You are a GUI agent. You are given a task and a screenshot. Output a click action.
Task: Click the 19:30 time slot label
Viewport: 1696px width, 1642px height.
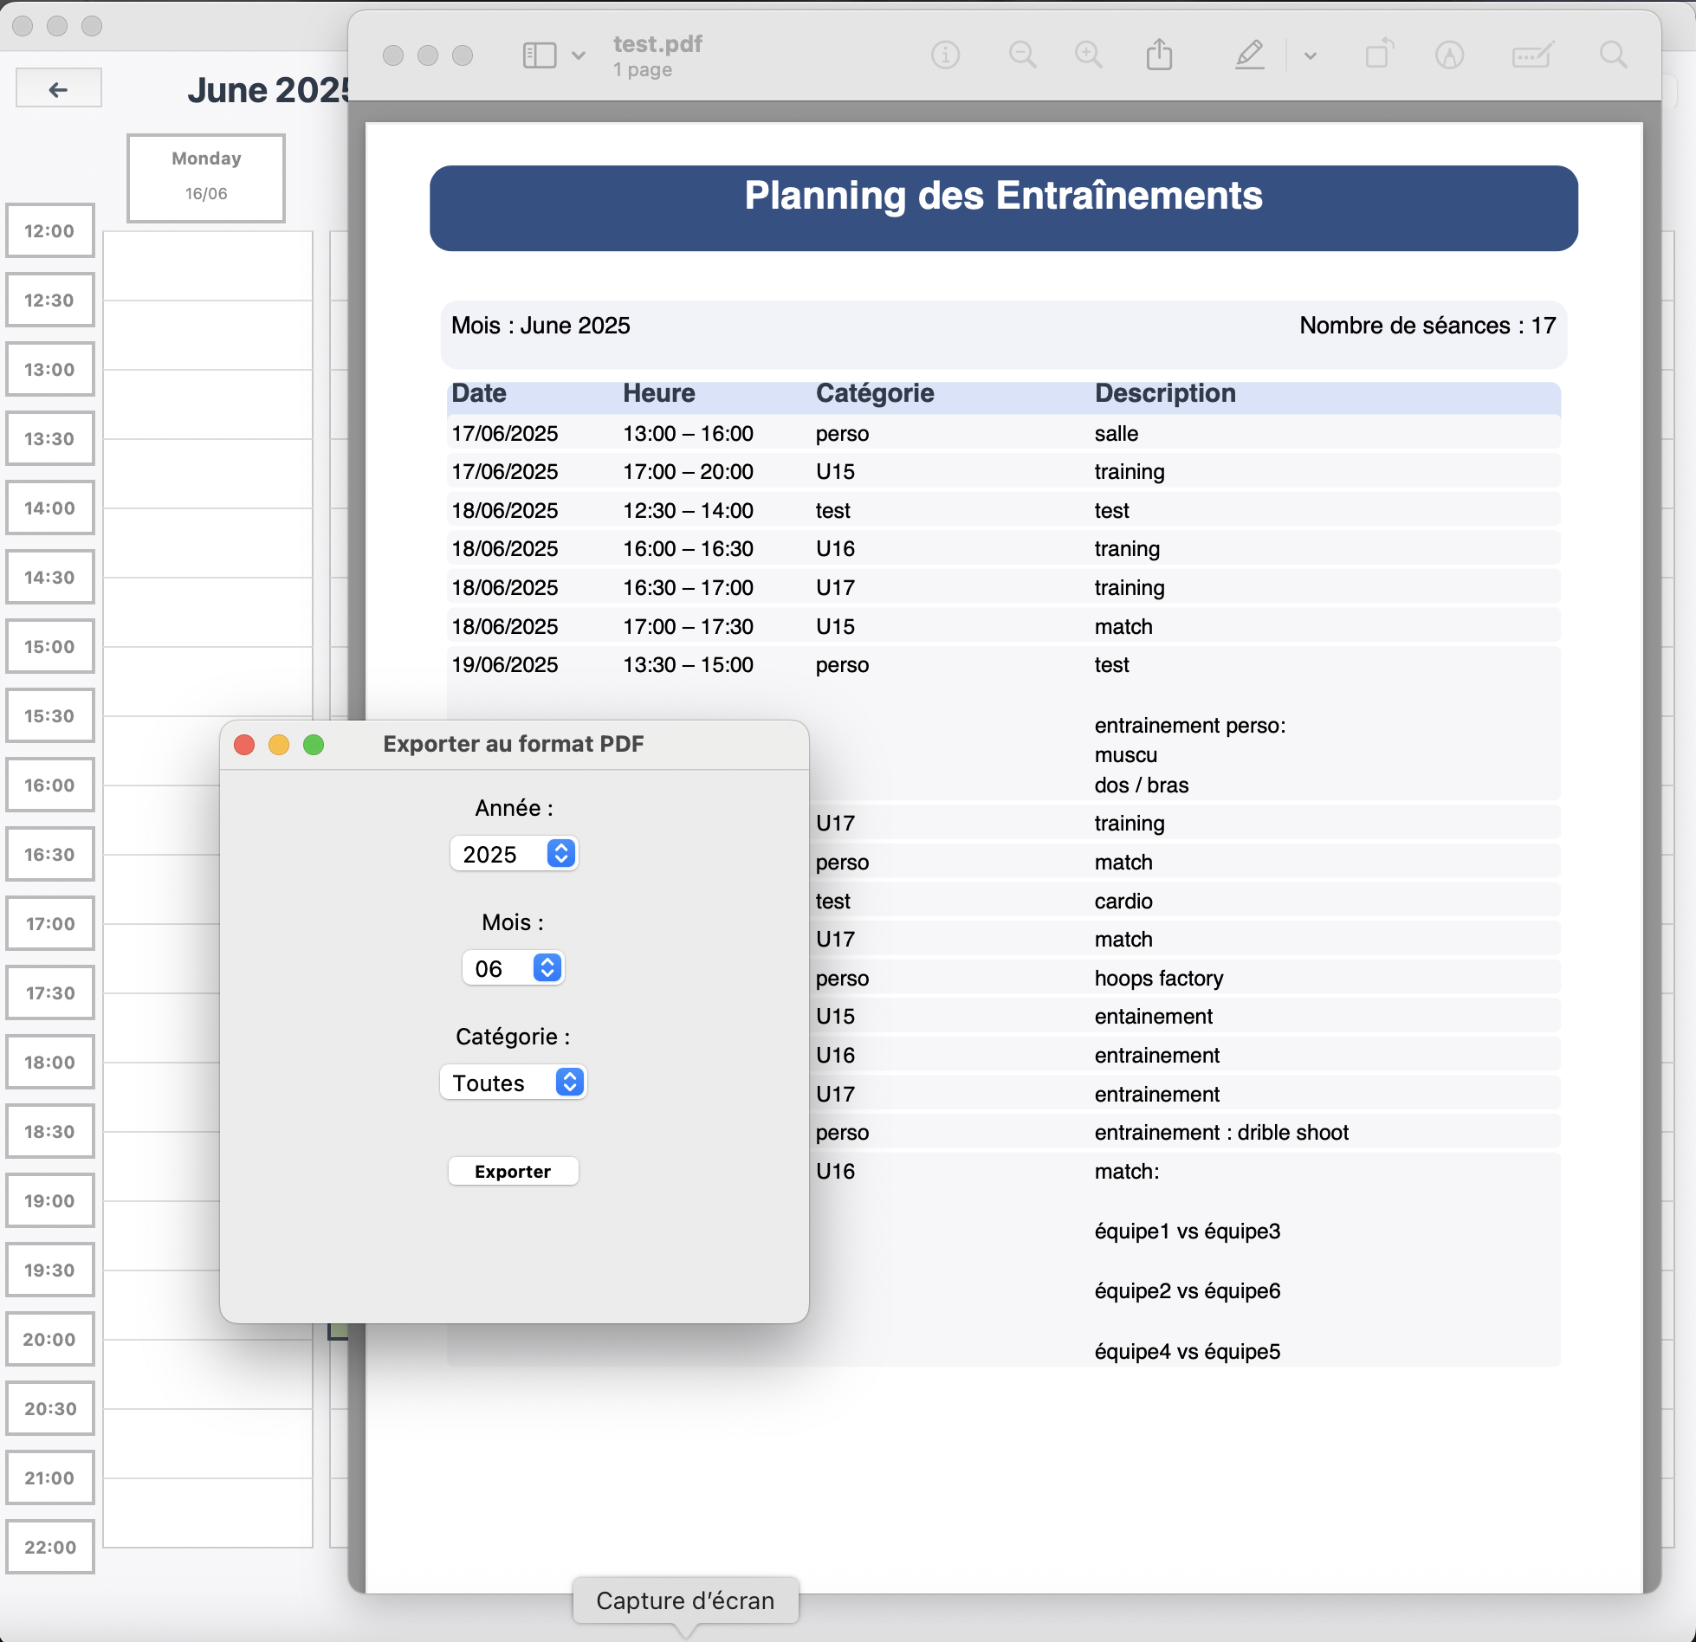point(49,1270)
